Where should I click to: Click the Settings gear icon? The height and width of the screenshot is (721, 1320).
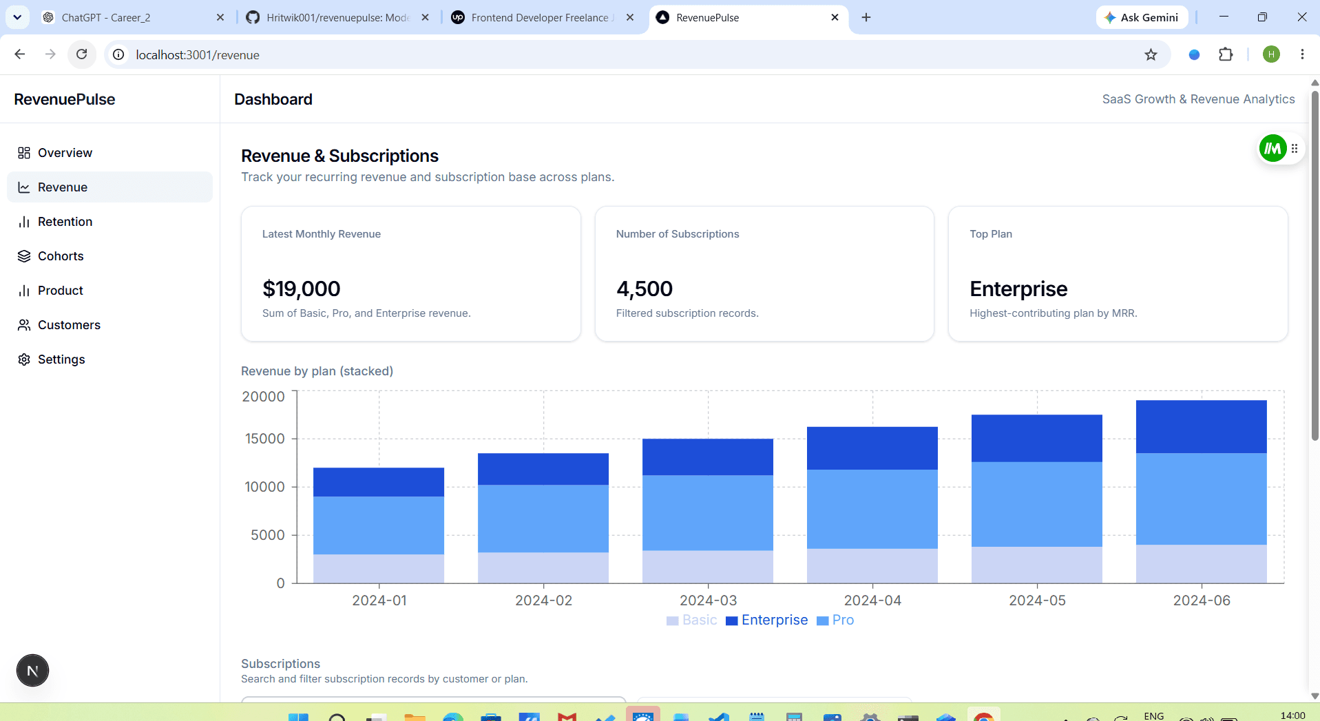pyautogui.click(x=24, y=359)
